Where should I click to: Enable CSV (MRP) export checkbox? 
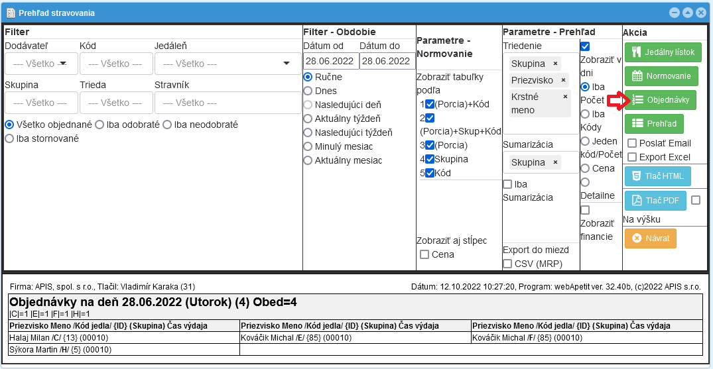click(x=507, y=264)
